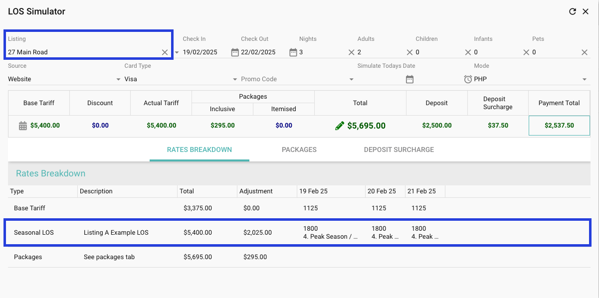Switch to the Packages tab

click(x=299, y=149)
